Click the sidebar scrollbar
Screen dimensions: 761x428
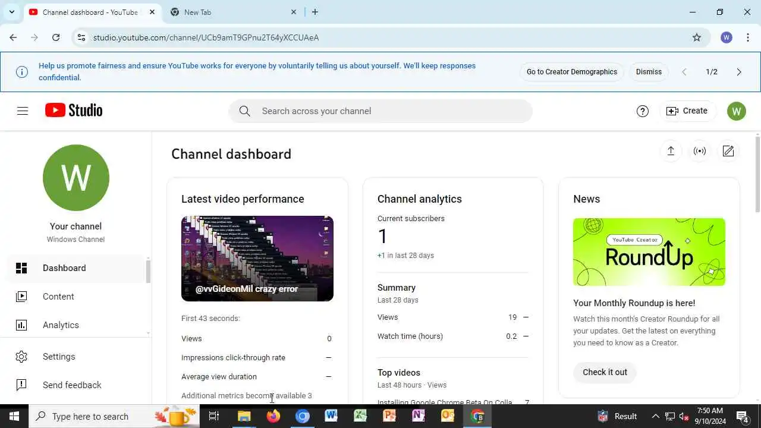[148, 272]
